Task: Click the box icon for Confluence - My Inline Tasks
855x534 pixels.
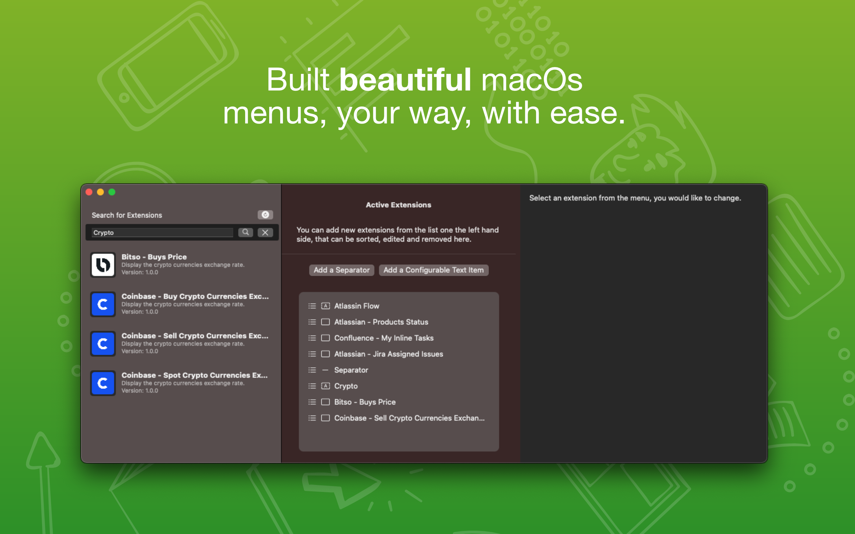Action: click(x=325, y=338)
